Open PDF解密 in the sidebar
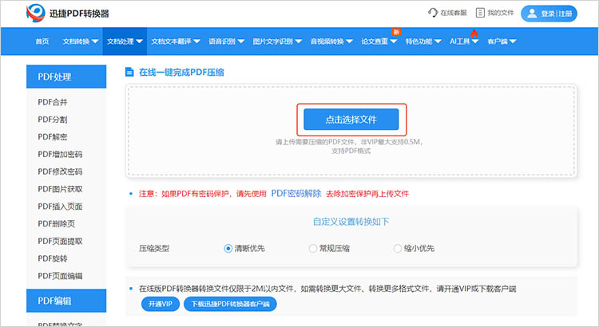The height and width of the screenshot is (327, 599). [x=53, y=136]
